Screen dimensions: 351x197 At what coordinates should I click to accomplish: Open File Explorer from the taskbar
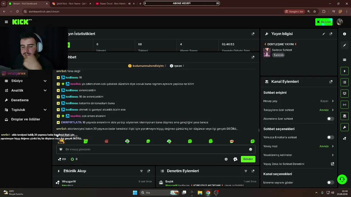[x=200, y=193]
